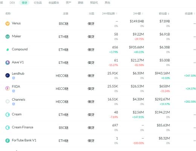Click the $658M value for FilDA

[165, 86]
